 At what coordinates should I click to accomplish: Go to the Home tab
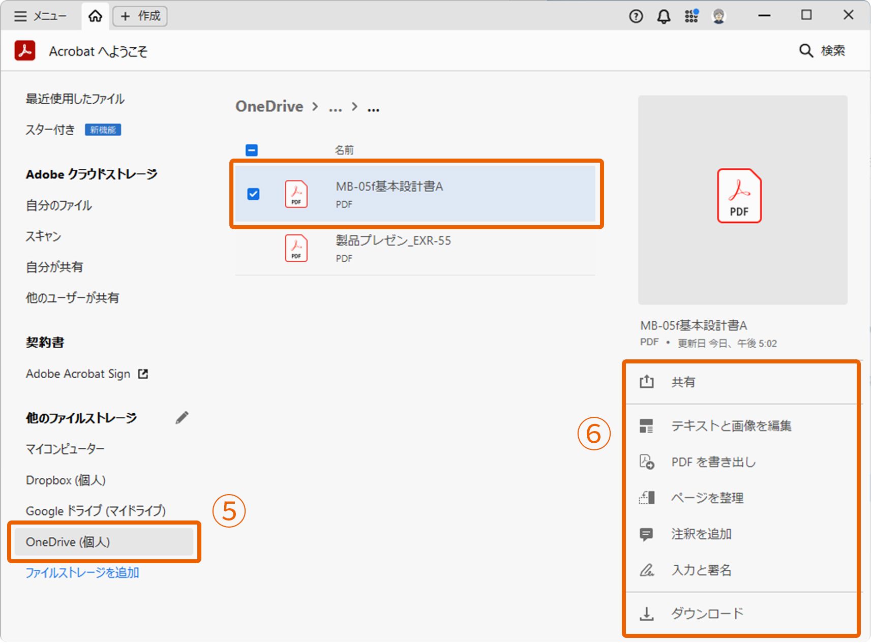pos(95,16)
